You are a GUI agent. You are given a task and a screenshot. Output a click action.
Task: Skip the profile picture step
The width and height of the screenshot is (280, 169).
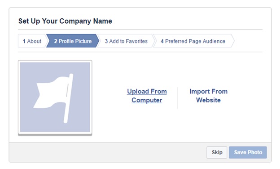[x=217, y=152]
